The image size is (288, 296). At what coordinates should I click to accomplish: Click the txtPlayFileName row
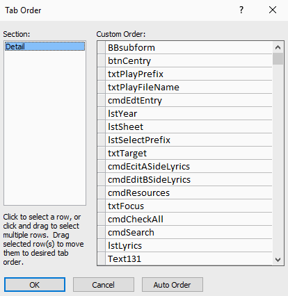(189, 87)
